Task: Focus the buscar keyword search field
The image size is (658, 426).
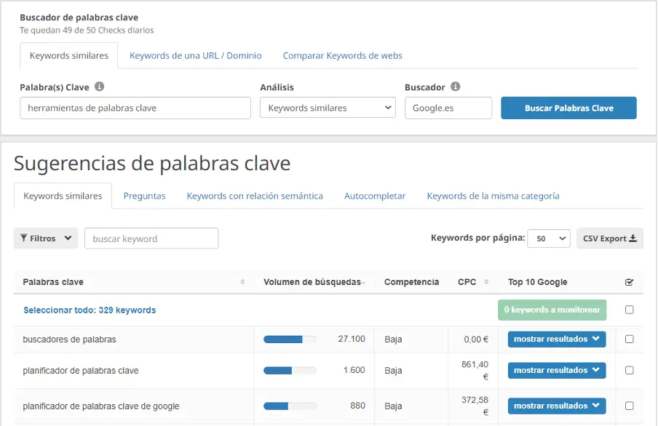Action: click(x=151, y=238)
